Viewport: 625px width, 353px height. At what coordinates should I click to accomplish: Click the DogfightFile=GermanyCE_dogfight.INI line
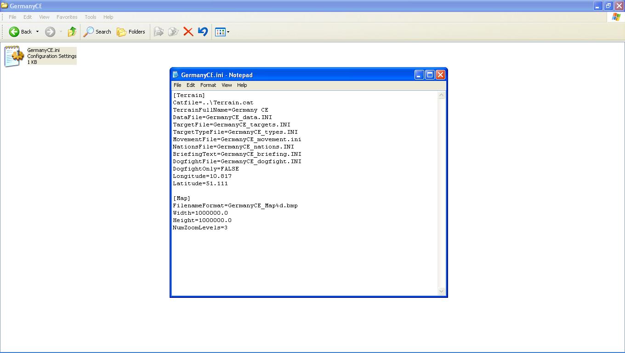pyautogui.click(x=237, y=161)
